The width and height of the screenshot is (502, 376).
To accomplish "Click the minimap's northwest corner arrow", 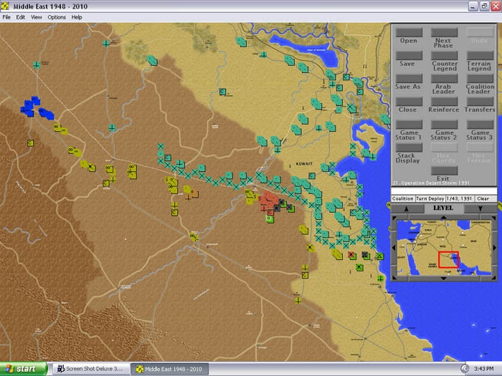I will click(x=394, y=218).
